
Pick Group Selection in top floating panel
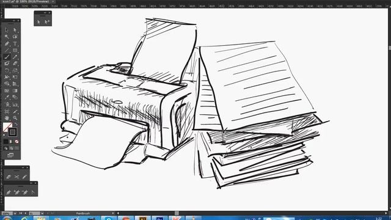point(46,22)
